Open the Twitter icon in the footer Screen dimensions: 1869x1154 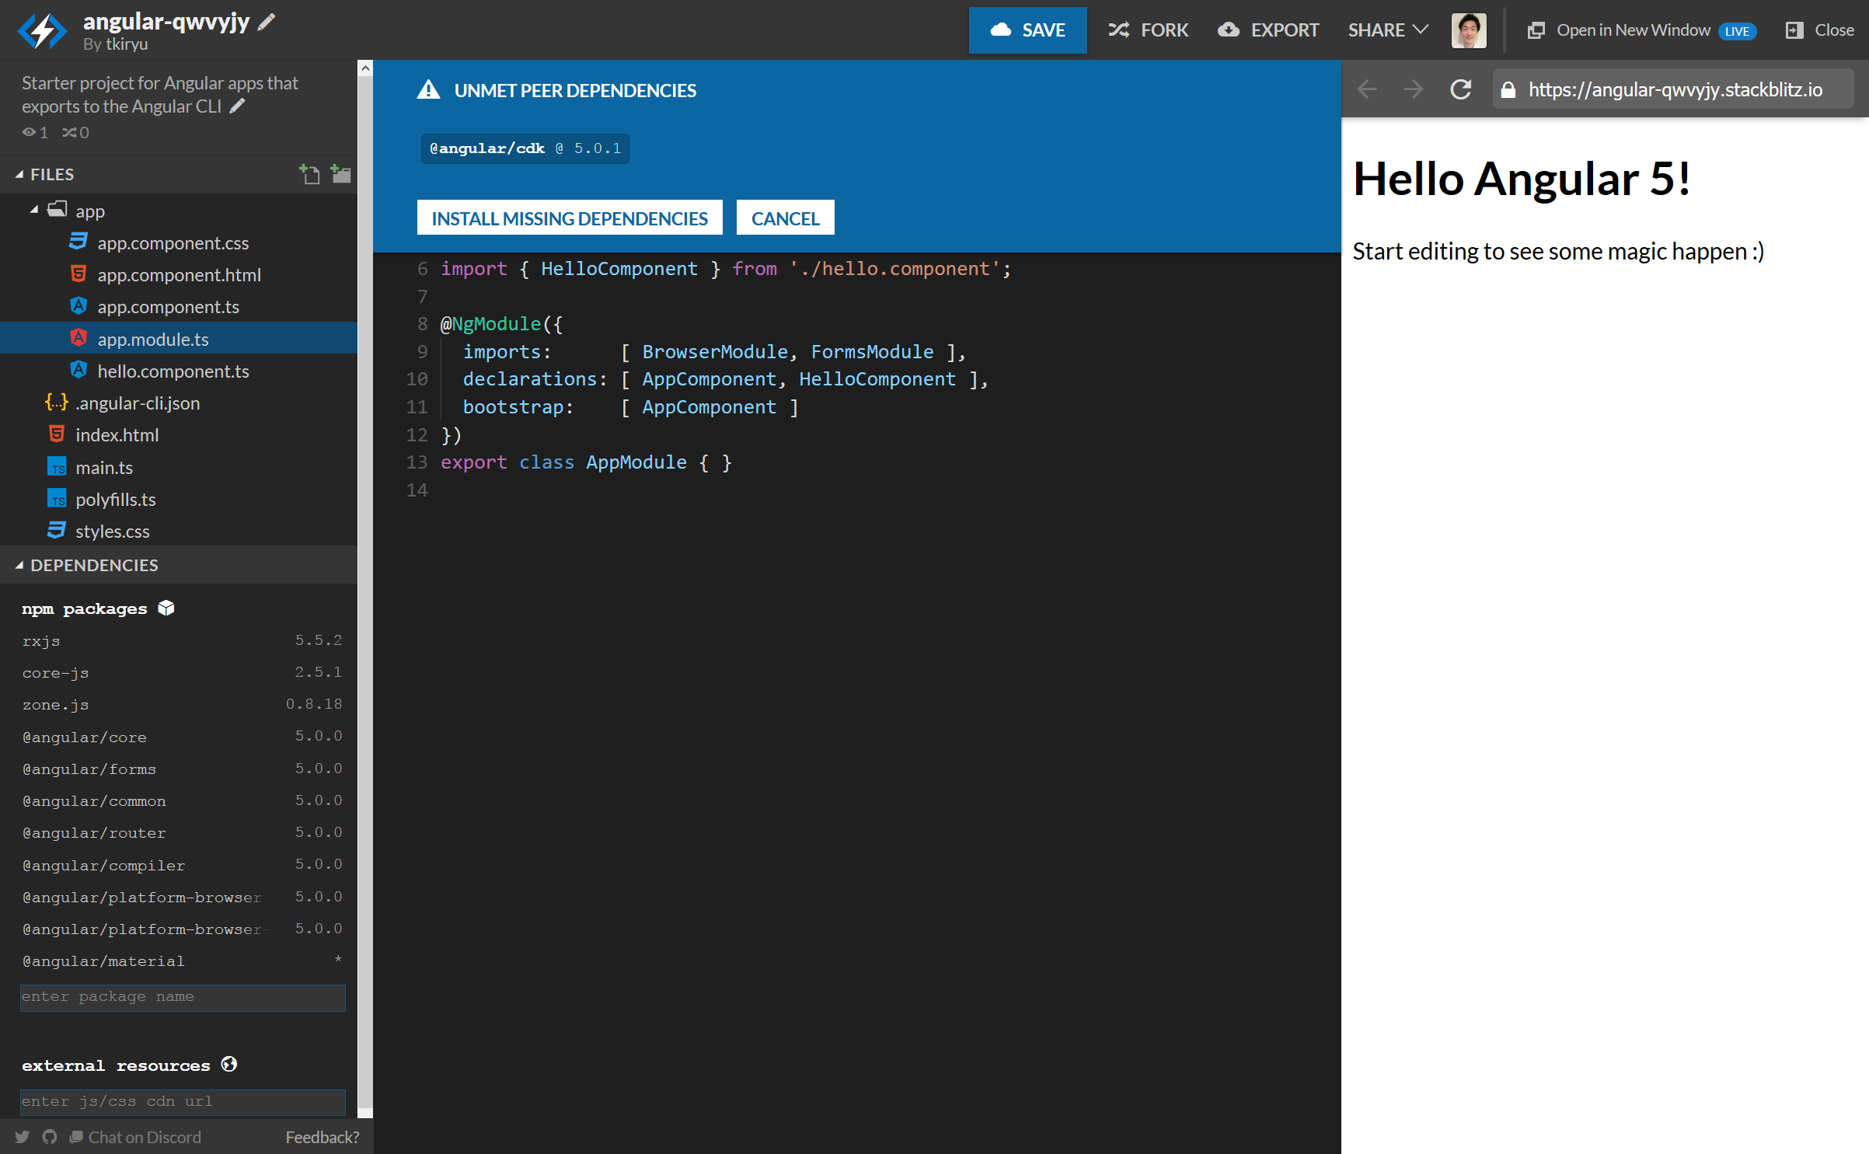click(21, 1136)
